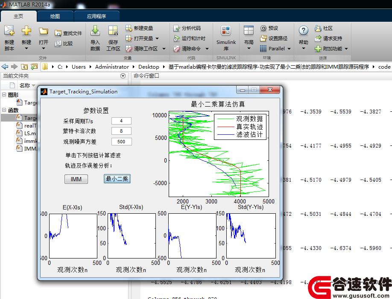Click the Monte Carlo runs (蒙特卡洛次数) field
Viewport: 392px width, 299px height.
pos(121,131)
